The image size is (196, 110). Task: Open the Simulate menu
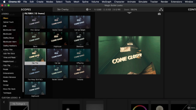(x=143, y=2)
